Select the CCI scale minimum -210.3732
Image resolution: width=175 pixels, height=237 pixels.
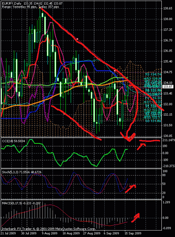[169, 166]
